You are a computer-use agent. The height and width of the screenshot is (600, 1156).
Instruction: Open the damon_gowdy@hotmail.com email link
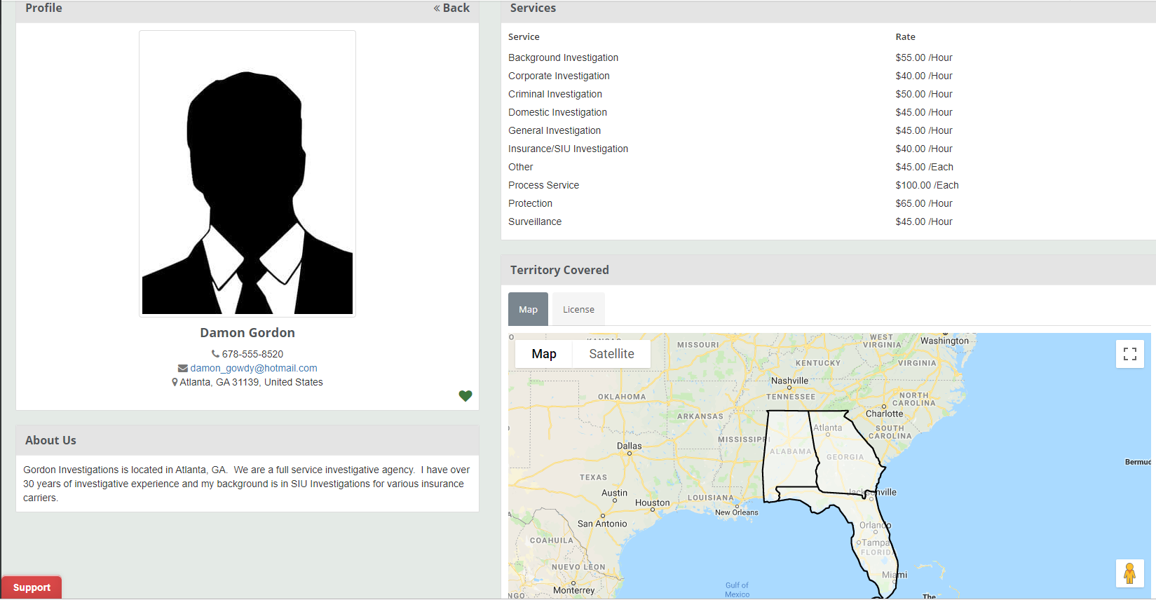pos(254,368)
